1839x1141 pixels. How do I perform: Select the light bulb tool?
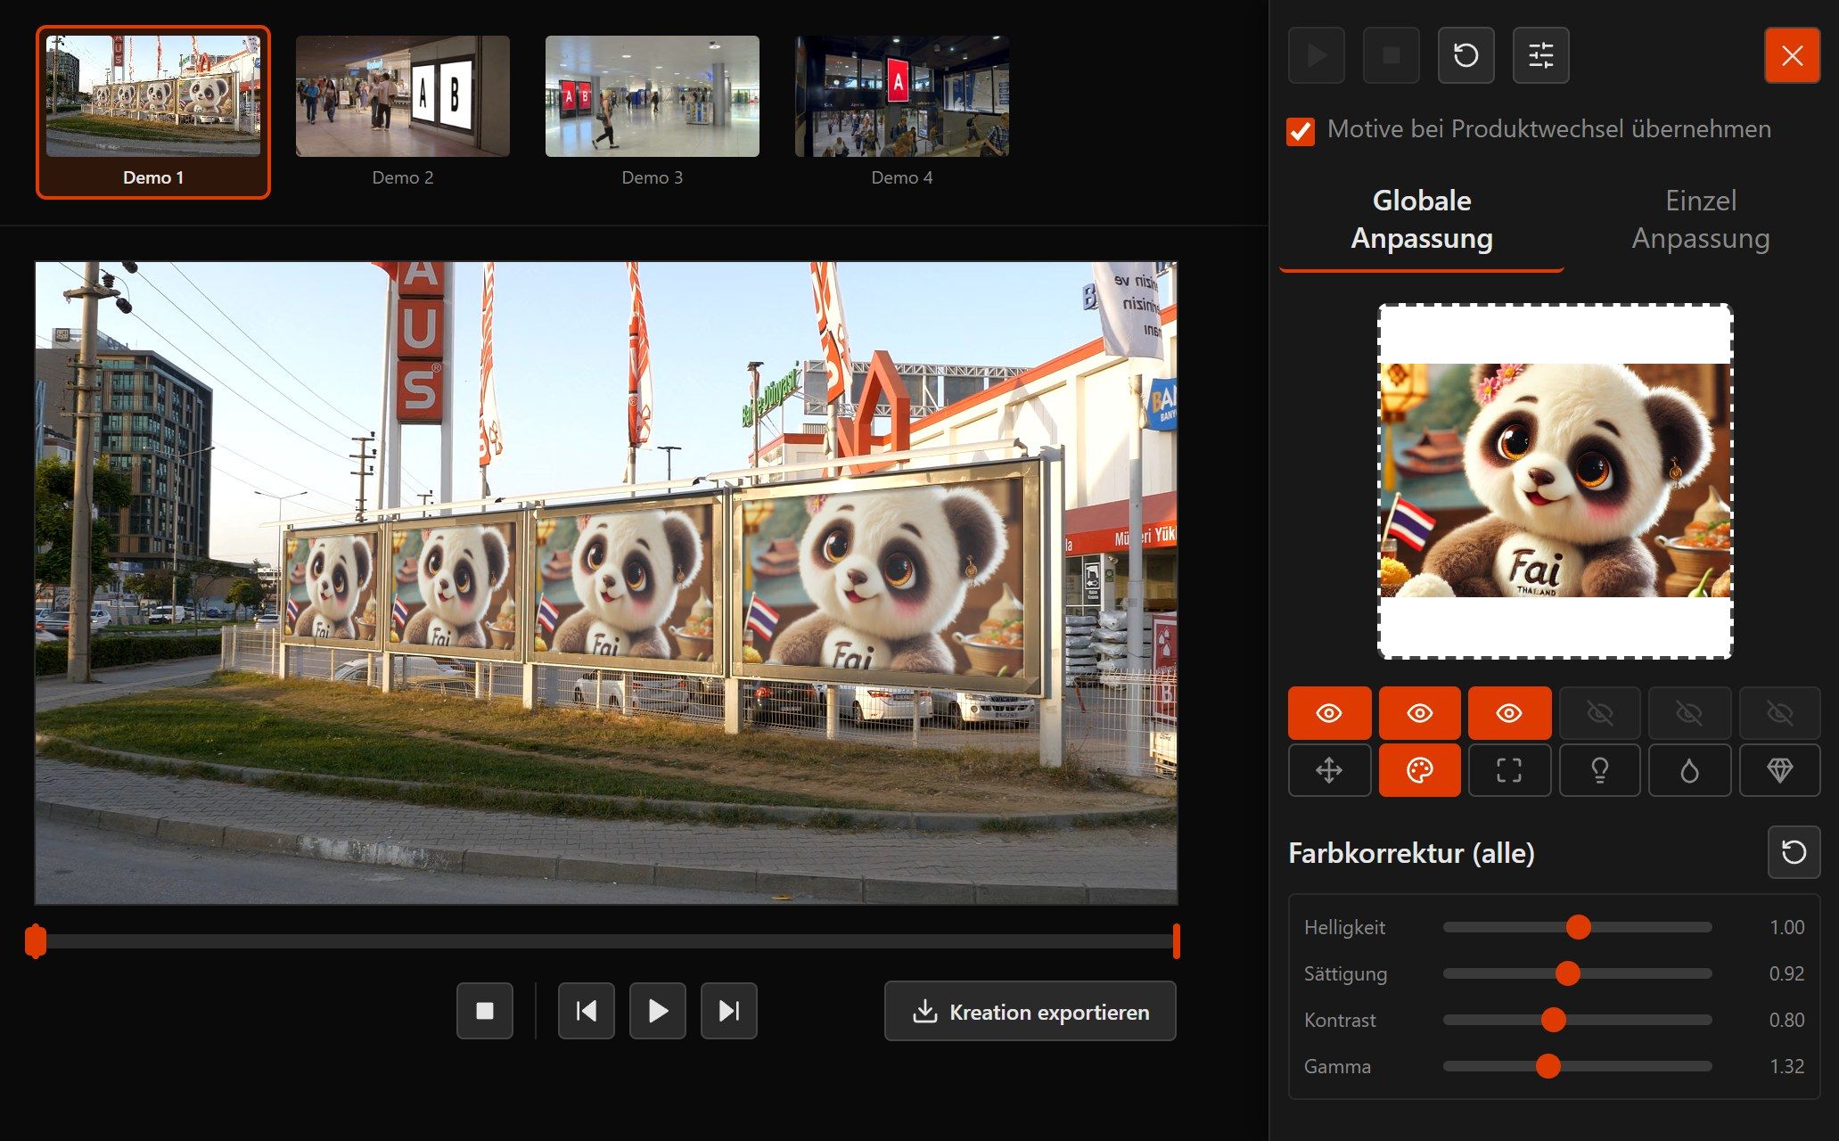click(1600, 770)
